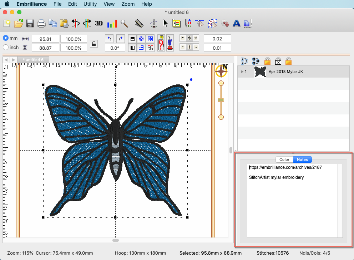354x260 pixels.
Task: Switch to 3D stitch view
Action: click(99, 23)
